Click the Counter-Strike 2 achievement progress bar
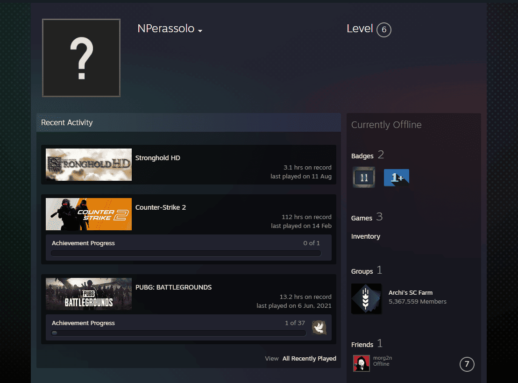Screen dimensions: 518x383 coord(186,254)
